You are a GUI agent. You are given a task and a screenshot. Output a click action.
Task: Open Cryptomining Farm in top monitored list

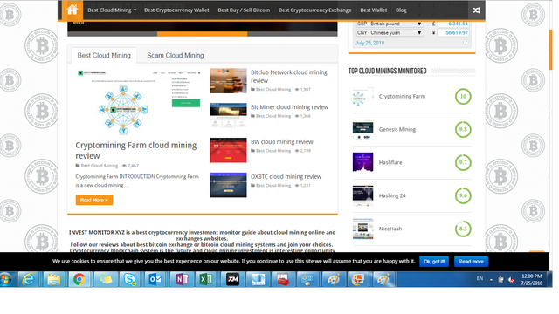[402, 97]
